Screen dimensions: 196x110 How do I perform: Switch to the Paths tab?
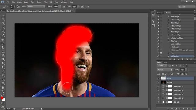[x=165, y=62]
